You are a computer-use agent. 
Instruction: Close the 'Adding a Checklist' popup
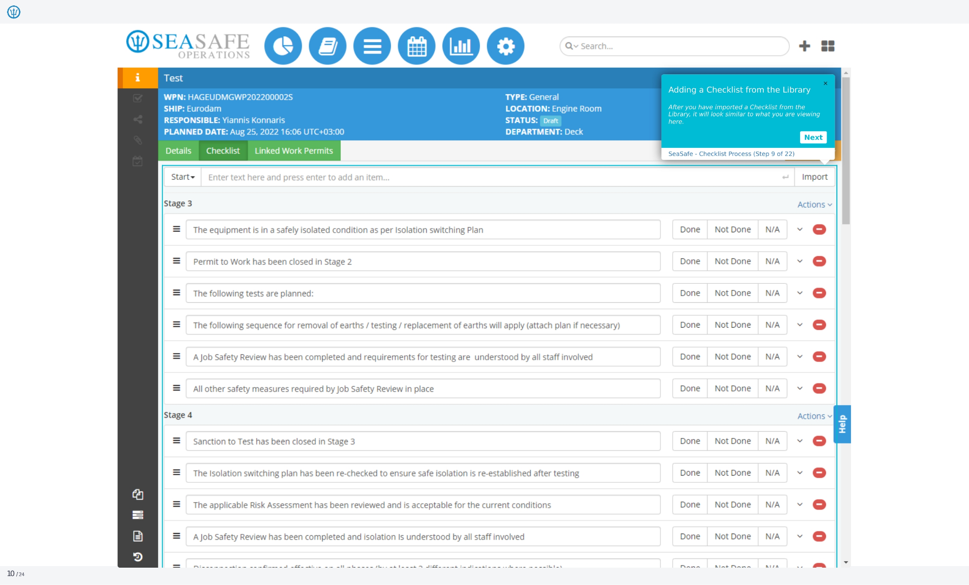825,83
